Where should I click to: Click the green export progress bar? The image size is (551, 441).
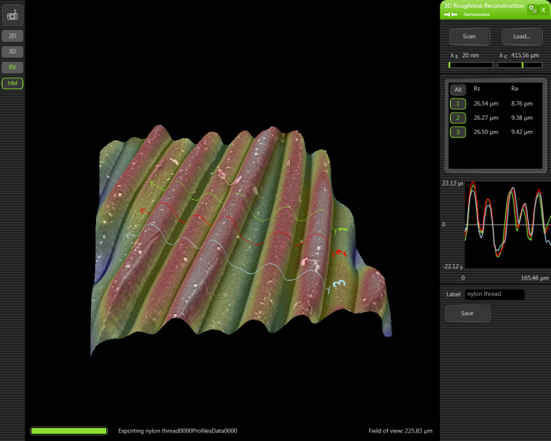(69, 431)
